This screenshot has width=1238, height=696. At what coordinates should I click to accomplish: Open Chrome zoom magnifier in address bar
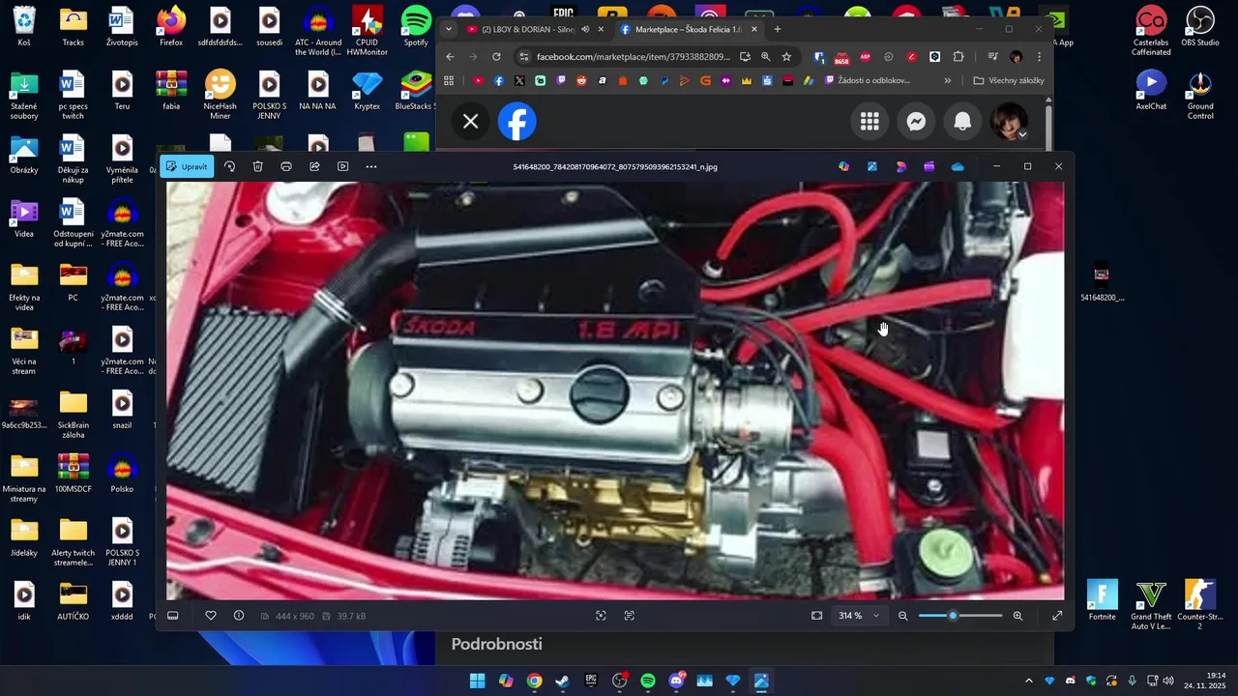pyautogui.click(x=766, y=56)
